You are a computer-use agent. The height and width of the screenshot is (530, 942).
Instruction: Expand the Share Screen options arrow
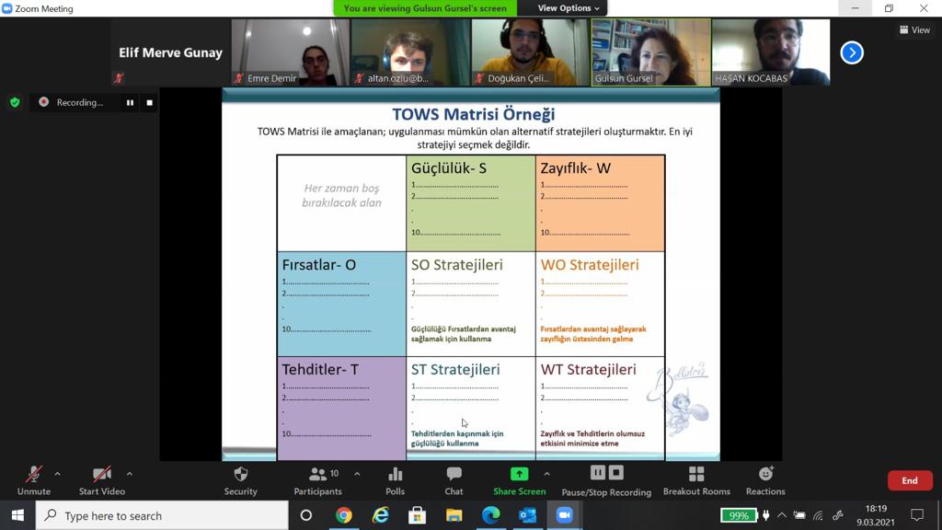point(546,474)
